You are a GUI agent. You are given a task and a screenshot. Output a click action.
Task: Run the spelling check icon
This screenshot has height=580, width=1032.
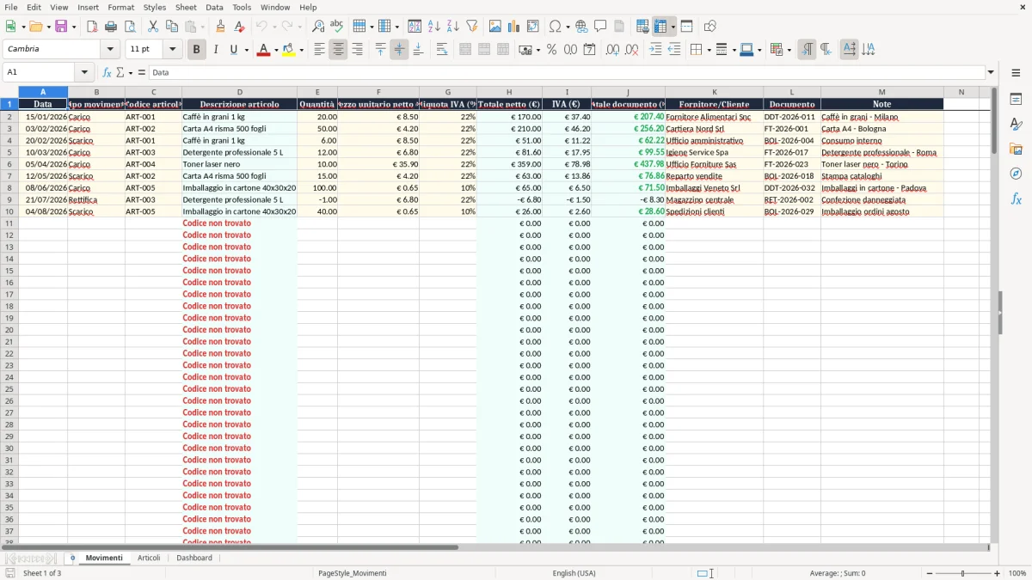337,27
